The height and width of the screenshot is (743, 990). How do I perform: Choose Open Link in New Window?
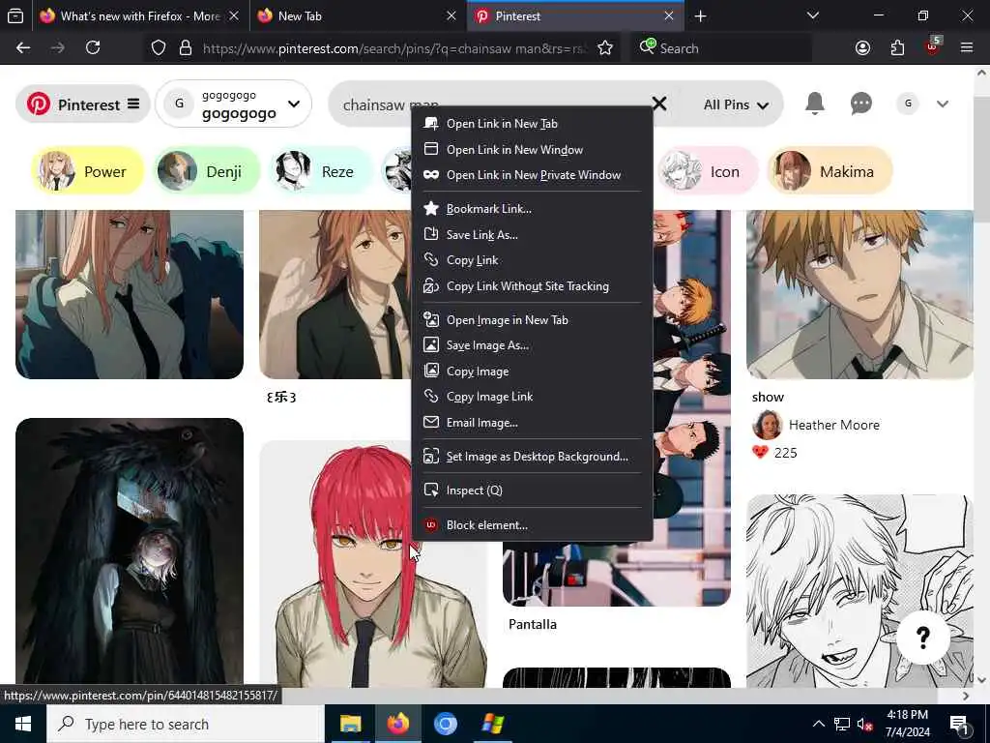point(532,150)
